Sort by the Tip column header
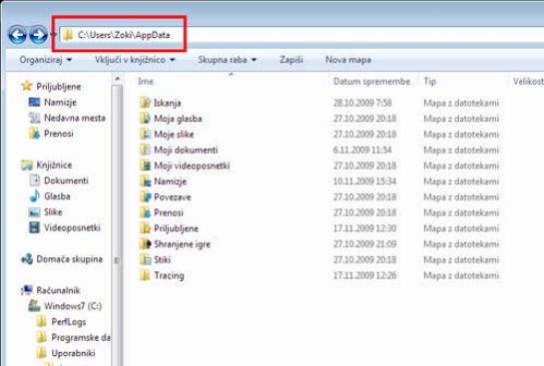 [x=429, y=82]
